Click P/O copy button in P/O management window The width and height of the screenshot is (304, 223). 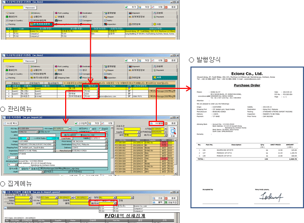click(x=11, y=123)
